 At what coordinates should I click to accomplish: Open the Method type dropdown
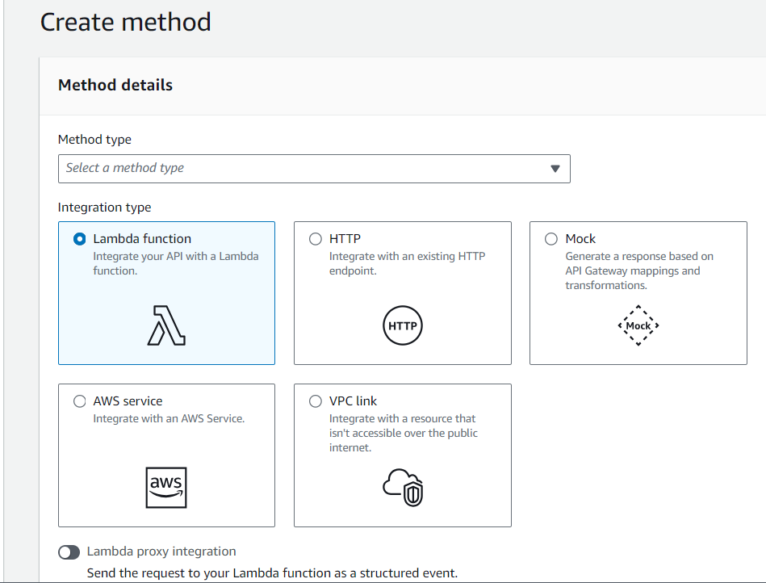(x=314, y=169)
